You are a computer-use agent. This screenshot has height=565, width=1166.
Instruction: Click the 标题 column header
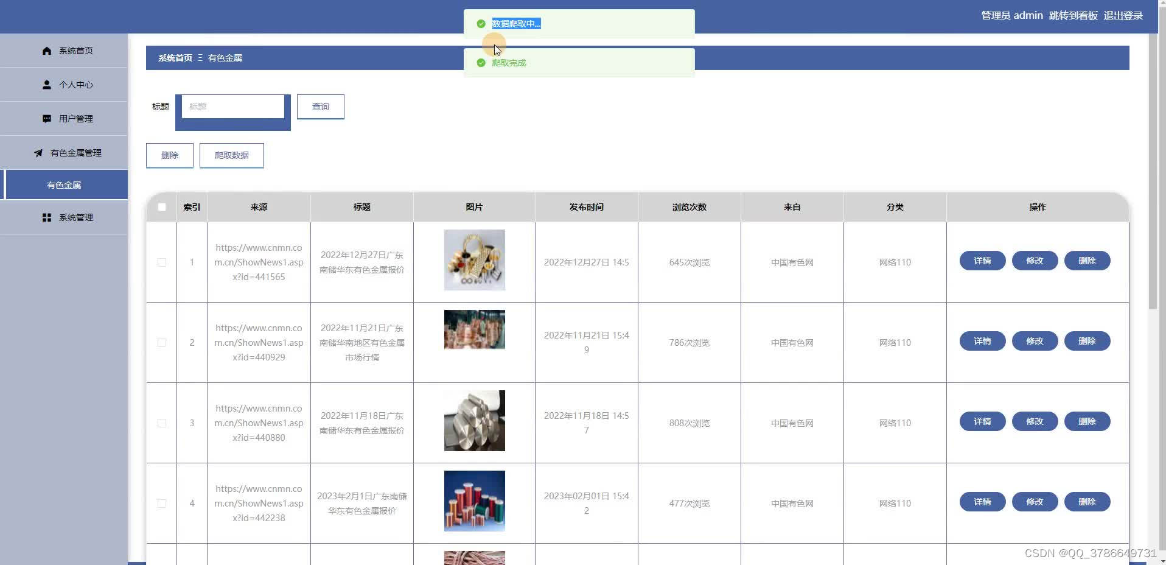click(x=362, y=207)
